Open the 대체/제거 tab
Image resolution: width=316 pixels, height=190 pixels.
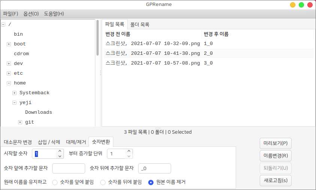[x=76, y=142]
